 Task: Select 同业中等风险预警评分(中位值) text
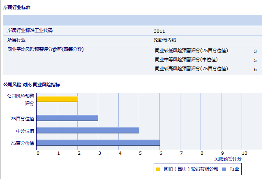(x=186, y=60)
